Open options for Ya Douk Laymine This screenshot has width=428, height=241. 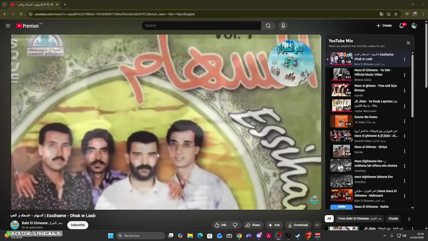click(x=404, y=106)
